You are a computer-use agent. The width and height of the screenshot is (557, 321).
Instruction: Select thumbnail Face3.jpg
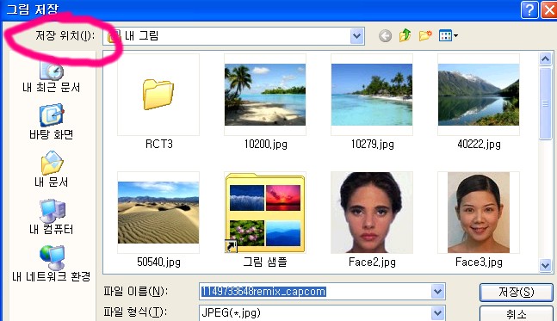(479, 213)
